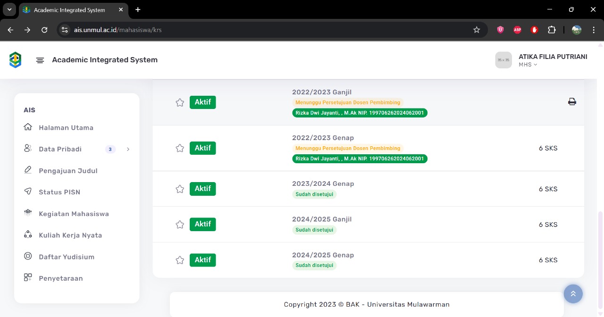
Task: Click the Daftar Yudisium circle icon
Action: (x=28, y=256)
